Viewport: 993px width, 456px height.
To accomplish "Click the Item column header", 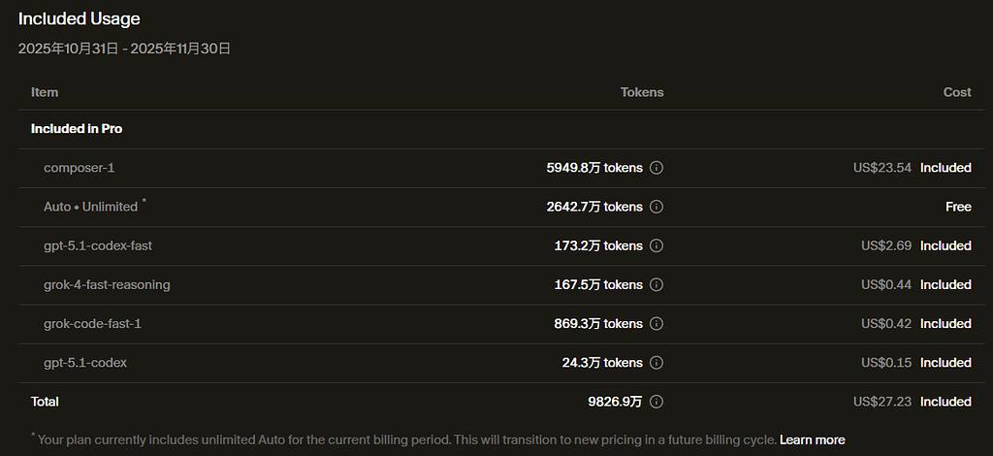I will click(45, 92).
